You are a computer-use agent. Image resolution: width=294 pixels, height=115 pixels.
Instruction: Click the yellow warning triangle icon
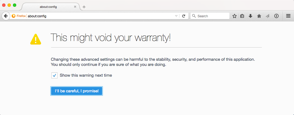[x=36, y=39]
